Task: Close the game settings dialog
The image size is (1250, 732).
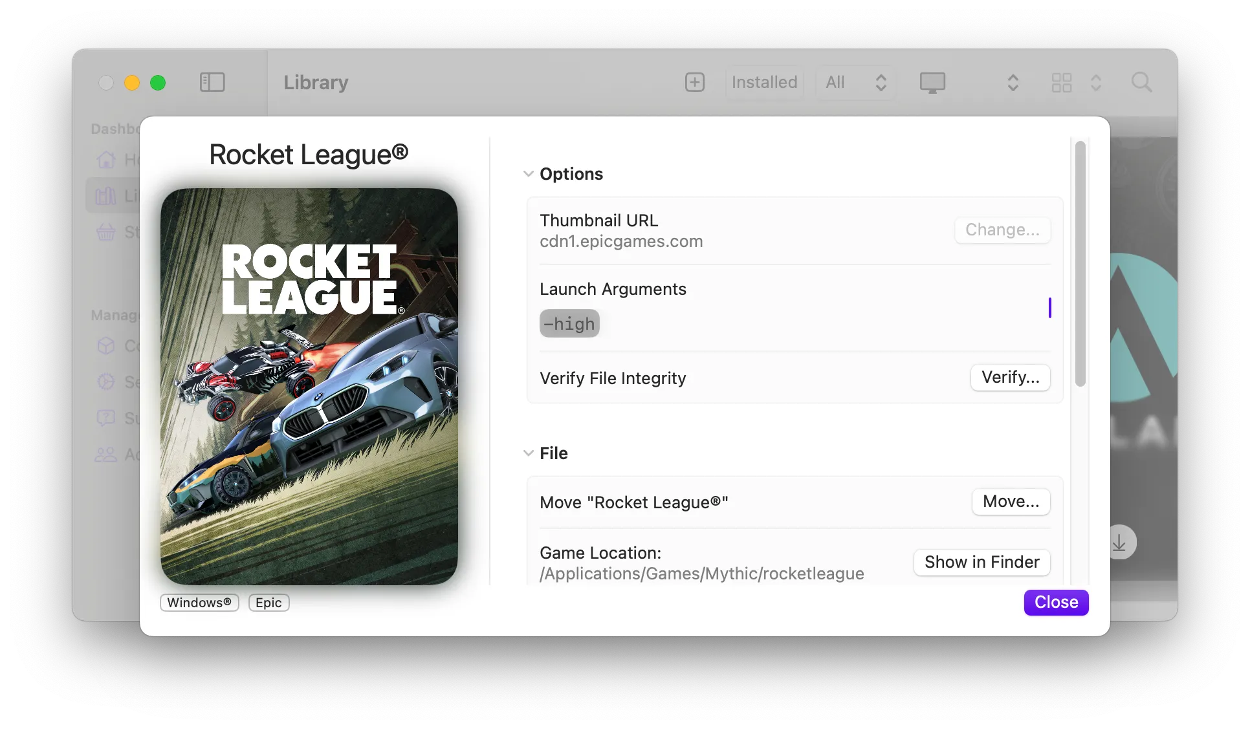Action: click(1056, 602)
